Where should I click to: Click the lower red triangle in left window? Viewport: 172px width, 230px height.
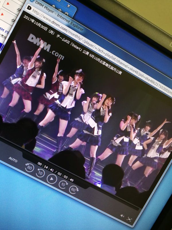[x=2, y=14]
